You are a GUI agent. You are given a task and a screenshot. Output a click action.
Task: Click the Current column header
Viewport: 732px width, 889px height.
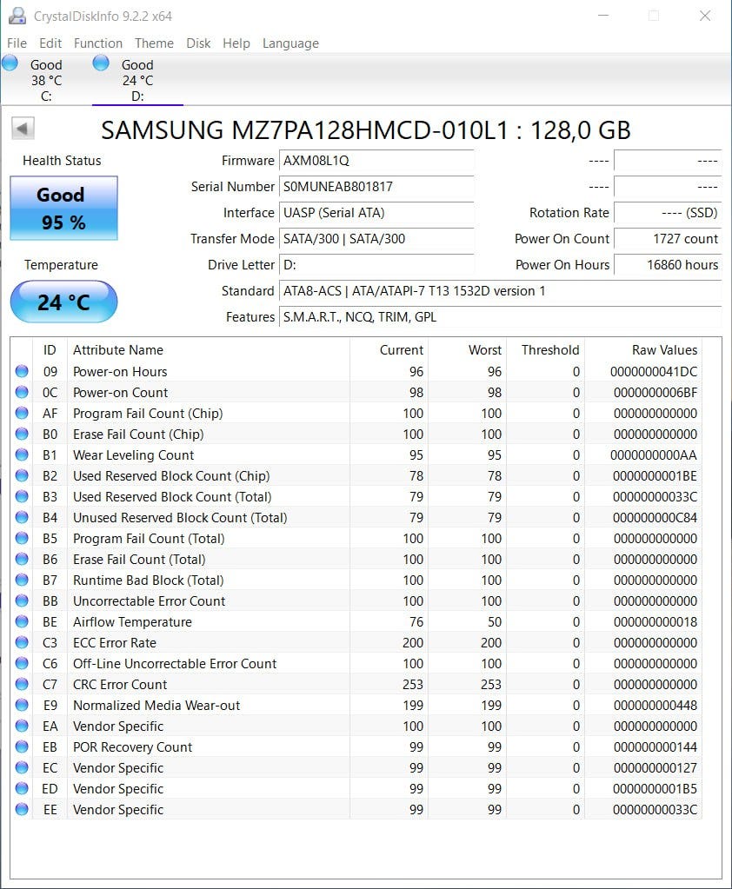389,350
